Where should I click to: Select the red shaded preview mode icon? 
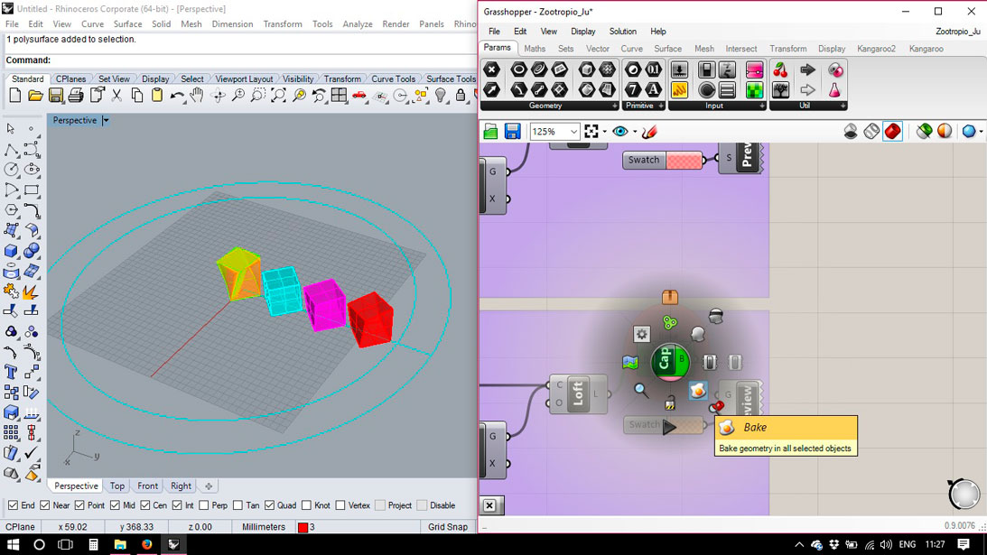click(x=892, y=132)
